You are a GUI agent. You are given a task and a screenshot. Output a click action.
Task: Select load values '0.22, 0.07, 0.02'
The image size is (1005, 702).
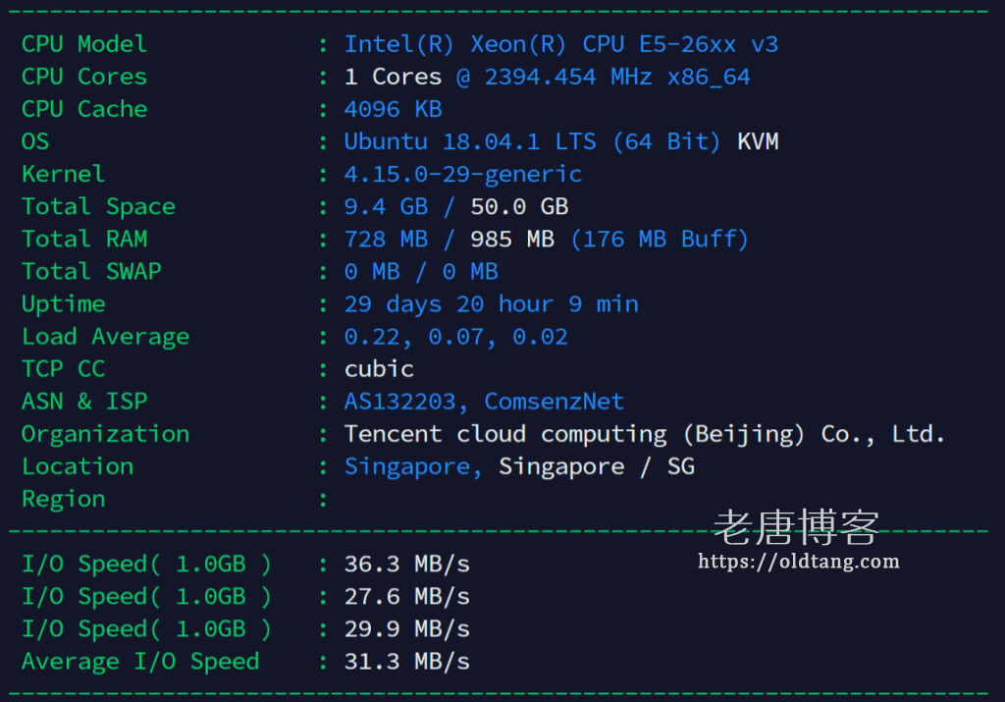point(455,337)
